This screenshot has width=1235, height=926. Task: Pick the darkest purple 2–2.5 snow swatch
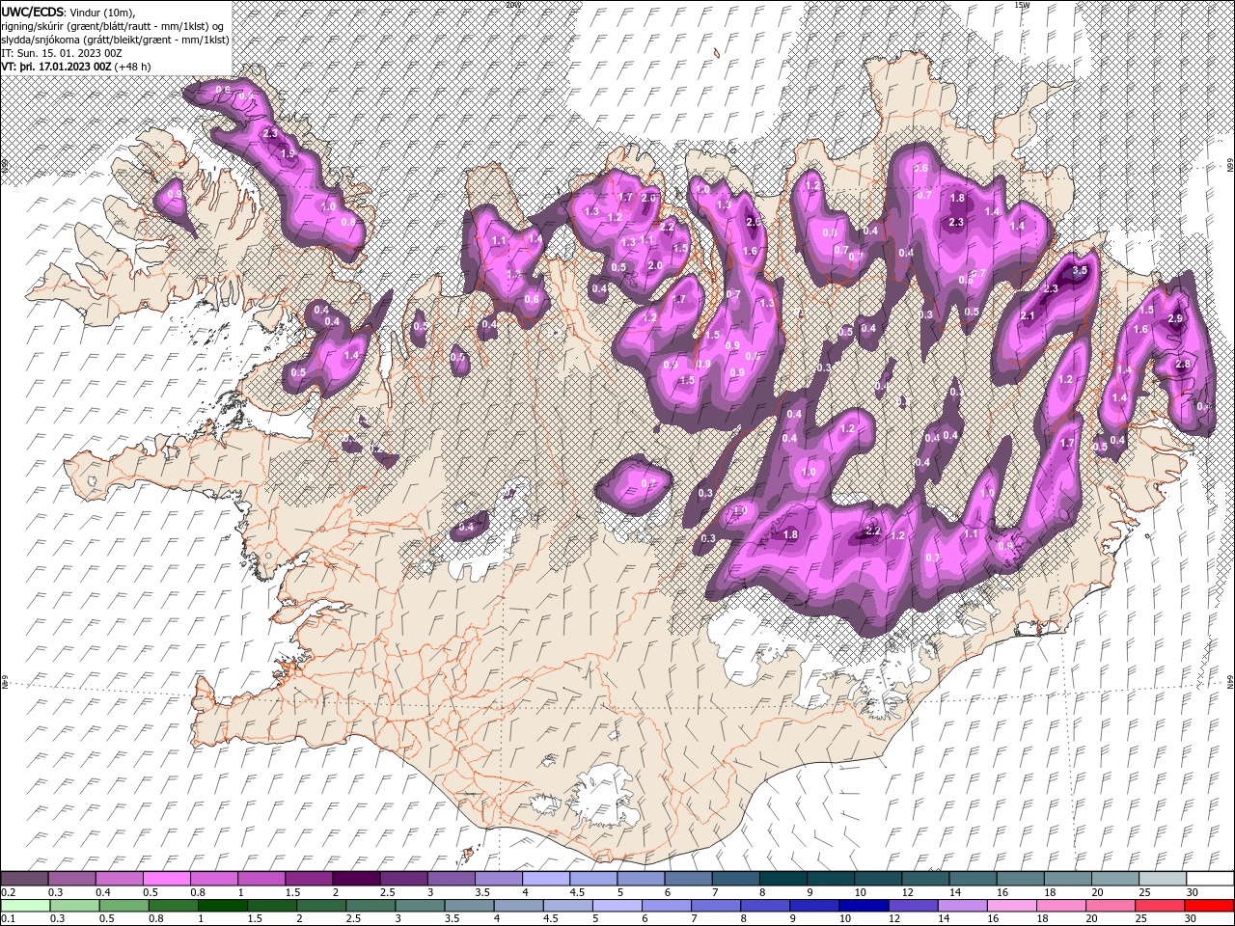pos(356,879)
